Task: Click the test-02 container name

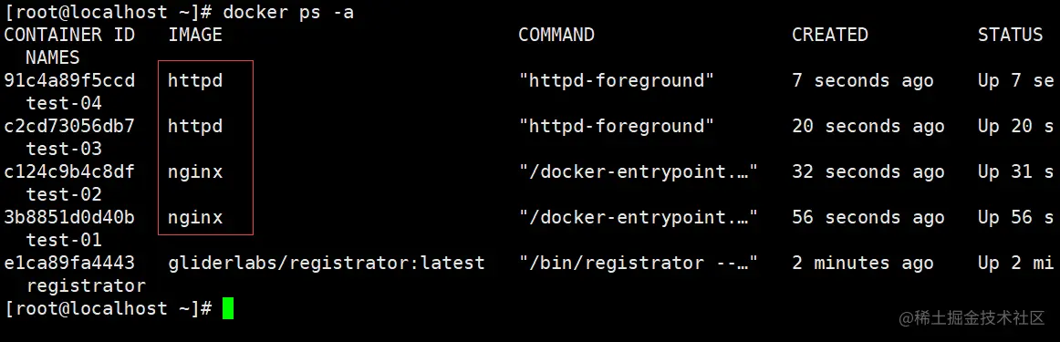Action: 64,194
